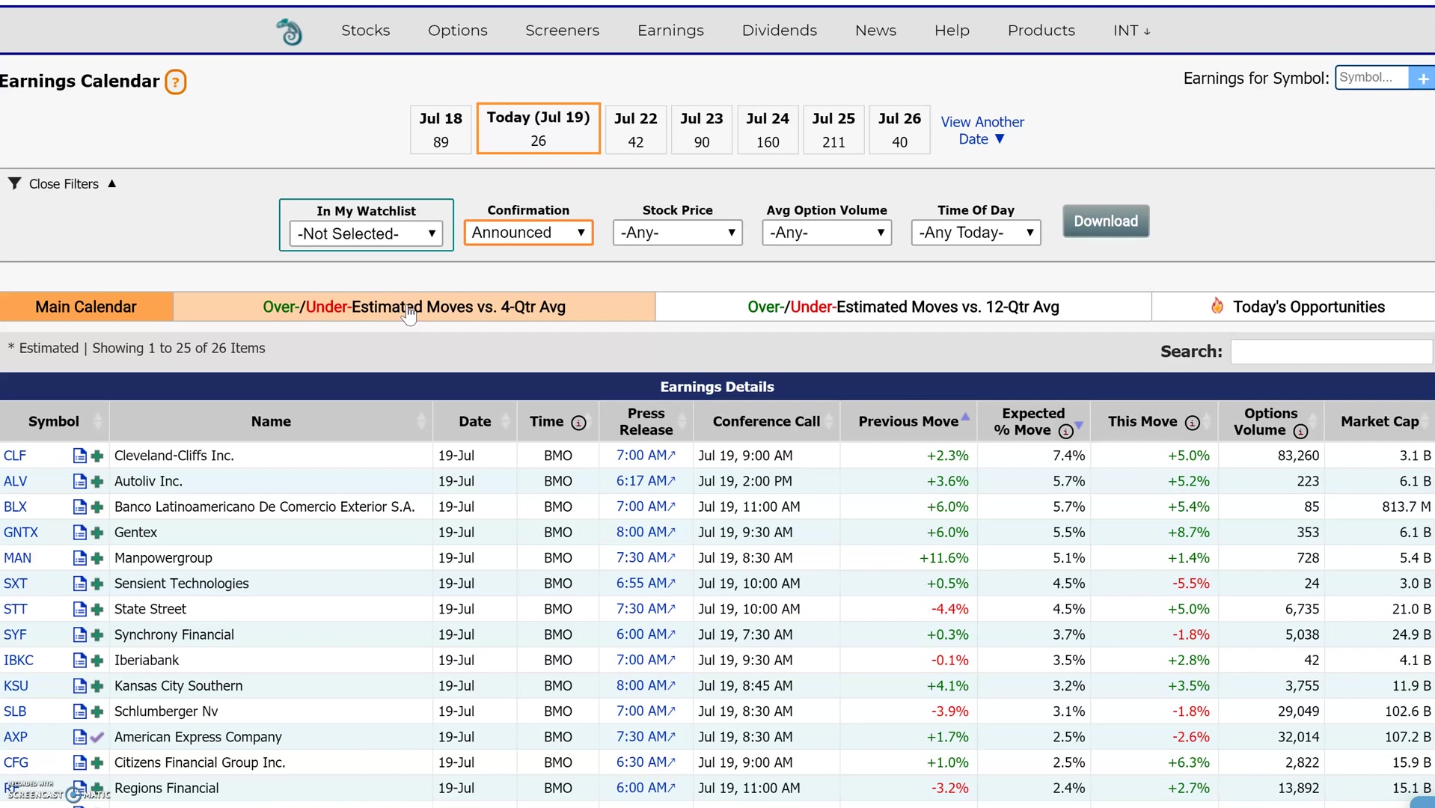Screen dimensions: 1435x808
Task: Sort by Previous Move column header
Action: tap(908, 421)
